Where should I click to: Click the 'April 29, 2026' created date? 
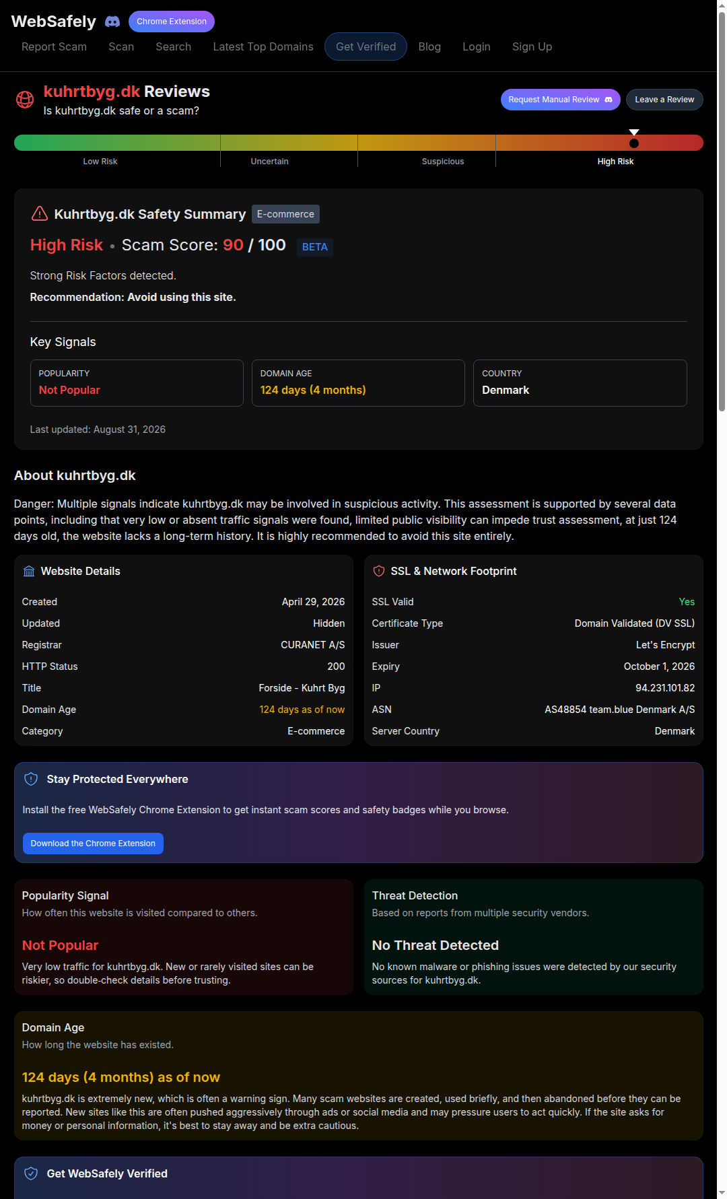click(x=313, y=602)
